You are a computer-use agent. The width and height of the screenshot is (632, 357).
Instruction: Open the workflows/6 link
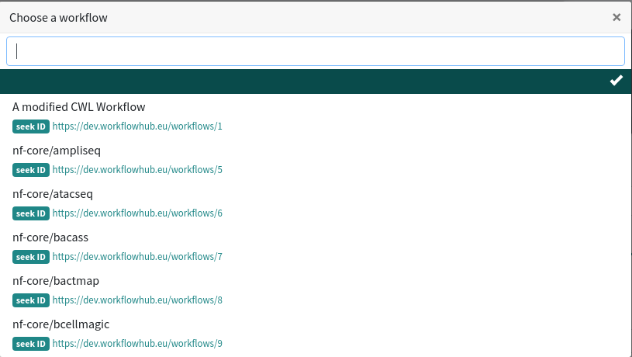pos(137,213)
